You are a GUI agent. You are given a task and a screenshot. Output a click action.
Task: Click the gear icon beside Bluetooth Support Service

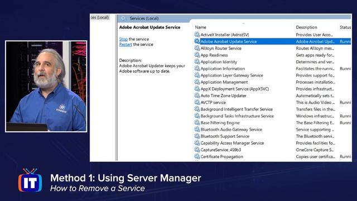tap(197, 136)
